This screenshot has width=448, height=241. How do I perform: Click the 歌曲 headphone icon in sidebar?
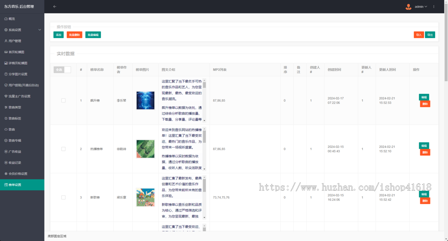6,129
